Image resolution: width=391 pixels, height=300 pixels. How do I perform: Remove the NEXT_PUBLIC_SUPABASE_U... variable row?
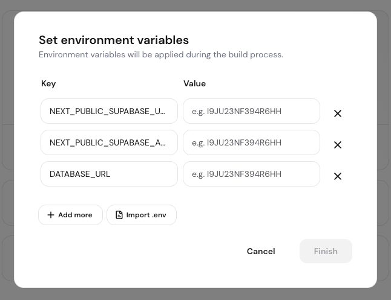[x=338, y=113]
